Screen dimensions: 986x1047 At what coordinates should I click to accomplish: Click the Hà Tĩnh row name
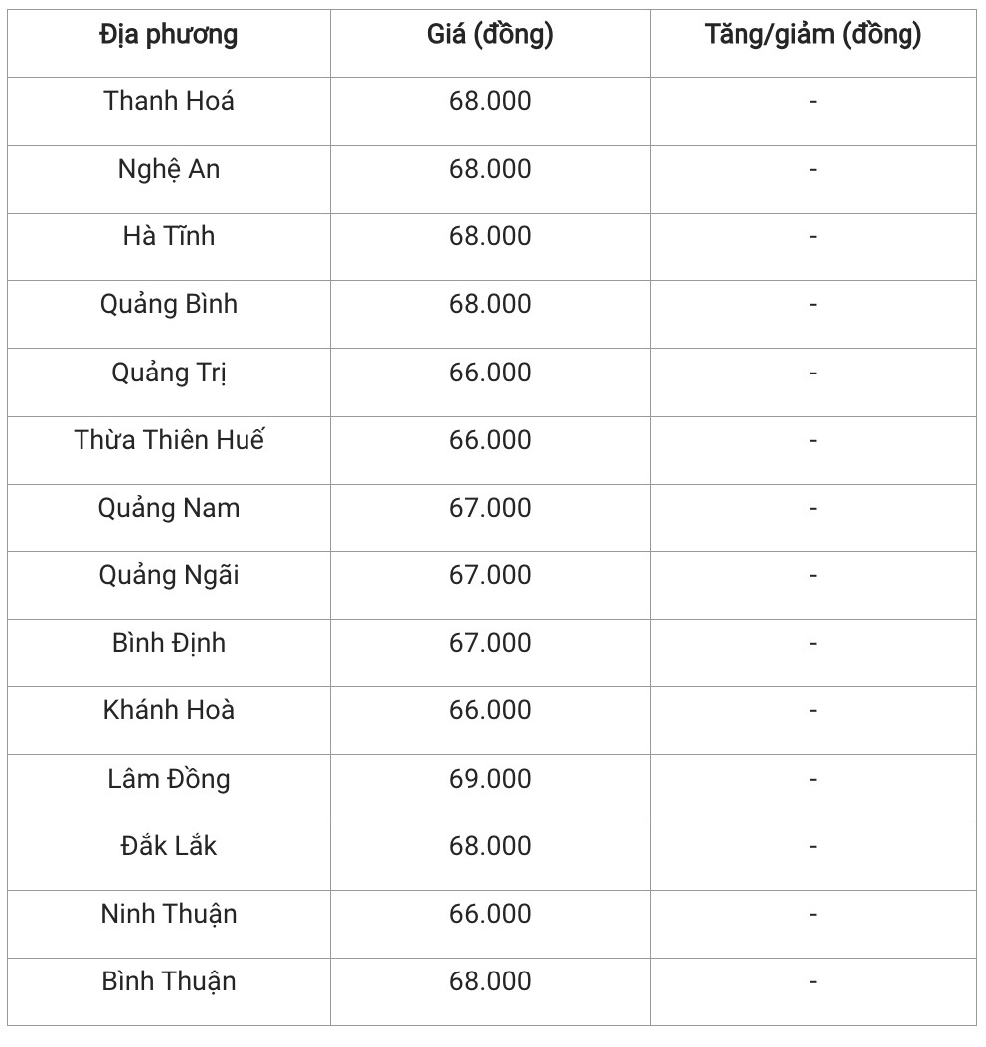click(x=169, y=236)
